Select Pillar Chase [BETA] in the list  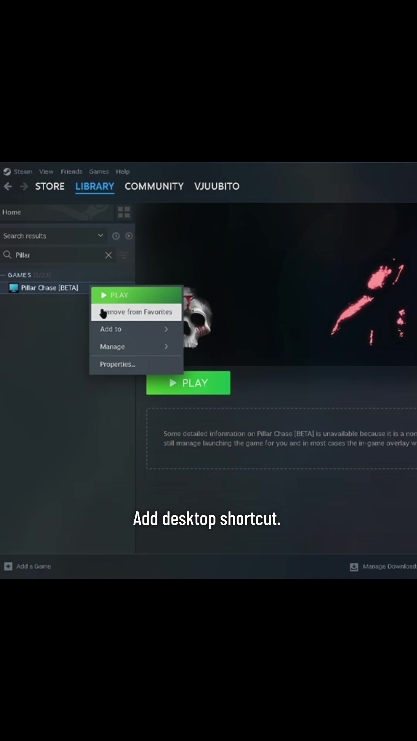46,288
